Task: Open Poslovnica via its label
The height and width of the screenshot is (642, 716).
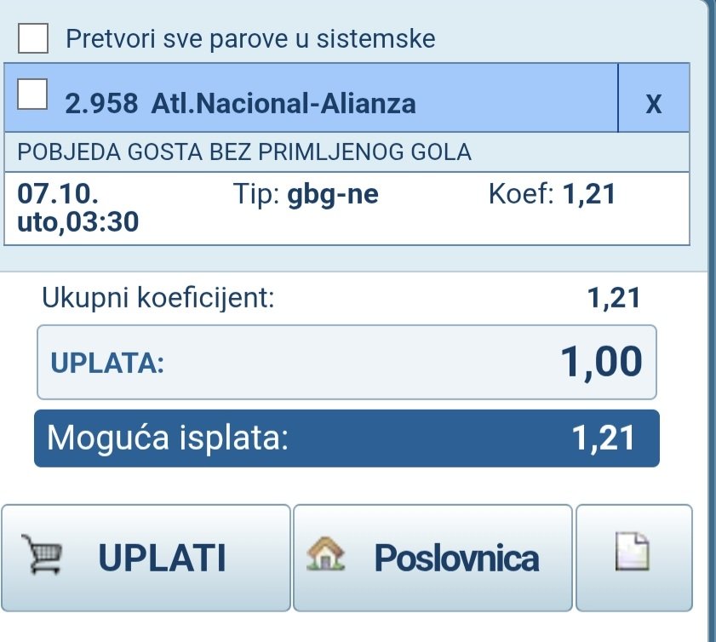Action: click(456, 559)
